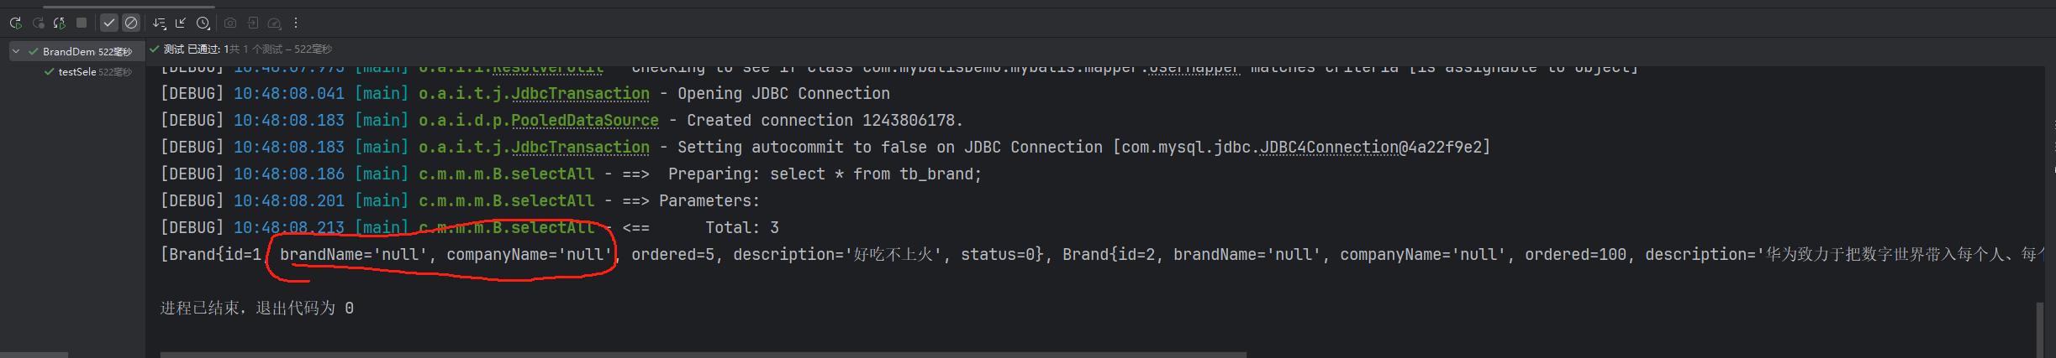The height and width of the screenshot is (358, 2056).
Task: Click the BrandDem green passed checkmark
Action: [x=34, y=51]
